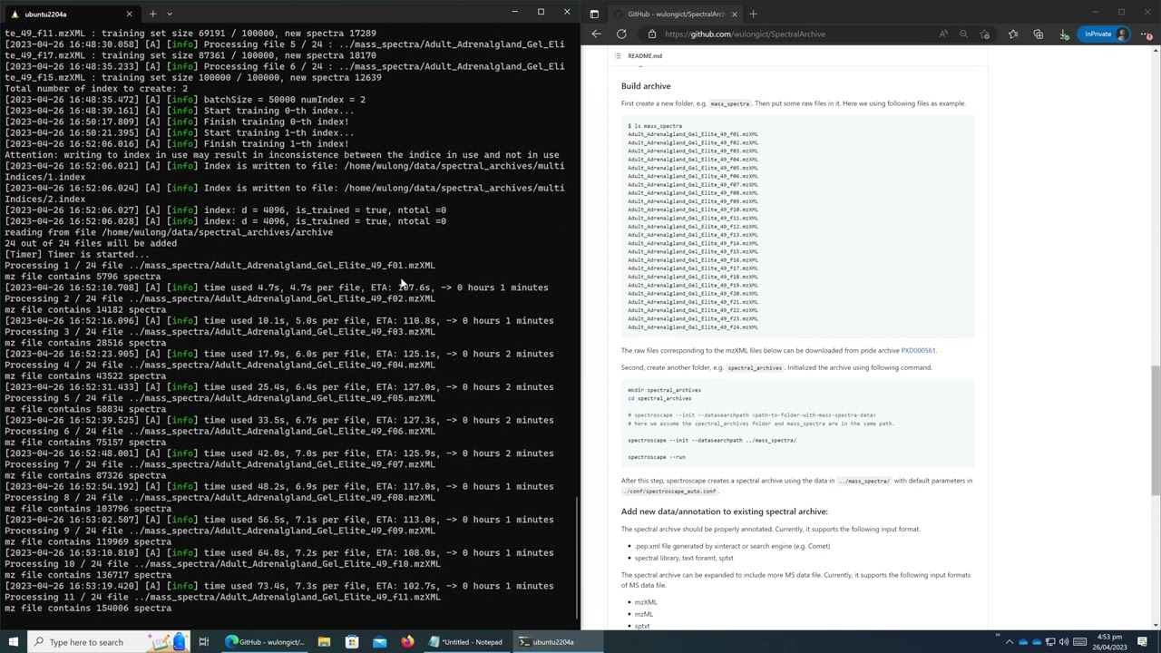The image size is (1161, 653).
Task: Open the volume speaker tray icon
Action: click(x=1063, y=642)
